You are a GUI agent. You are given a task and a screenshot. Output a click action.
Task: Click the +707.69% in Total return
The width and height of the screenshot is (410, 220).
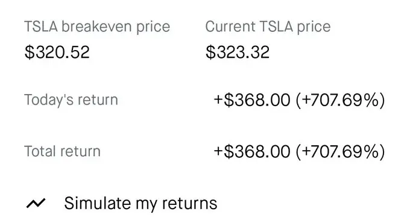(x=341, y=151)
